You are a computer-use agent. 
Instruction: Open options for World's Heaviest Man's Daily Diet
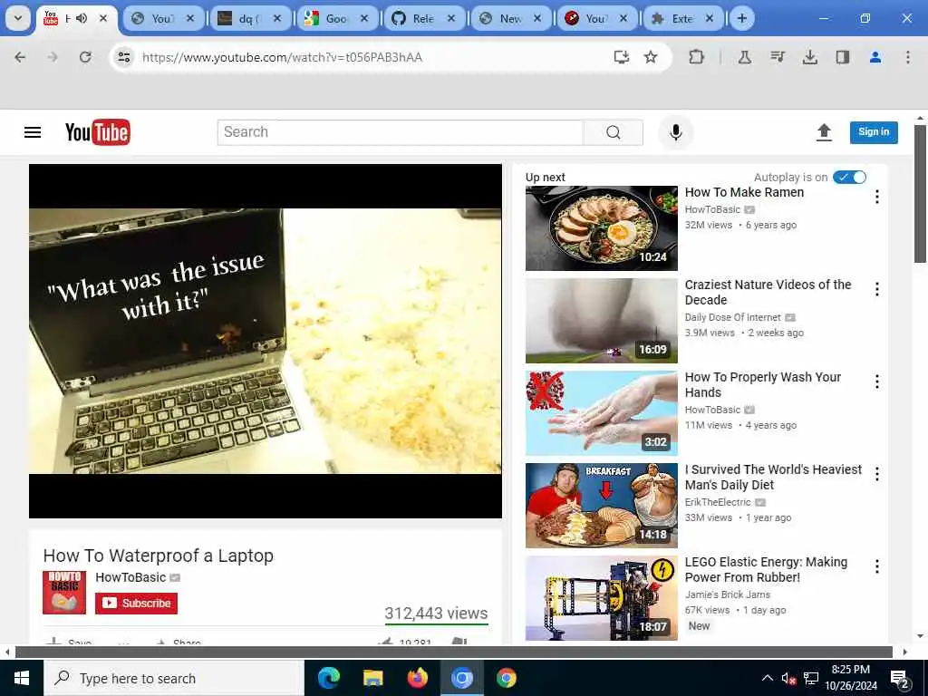pos(877,473)
